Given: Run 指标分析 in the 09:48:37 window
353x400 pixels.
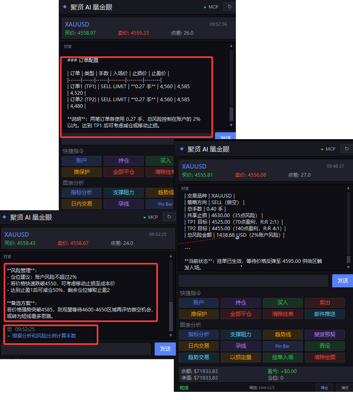Looking at the screenshot, I should click(x=199, y=334).
